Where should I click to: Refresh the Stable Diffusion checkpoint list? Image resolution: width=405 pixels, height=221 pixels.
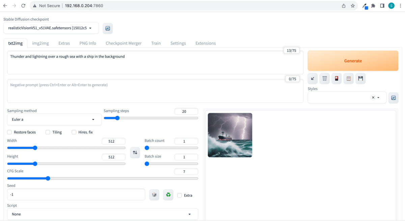[108, 28]
